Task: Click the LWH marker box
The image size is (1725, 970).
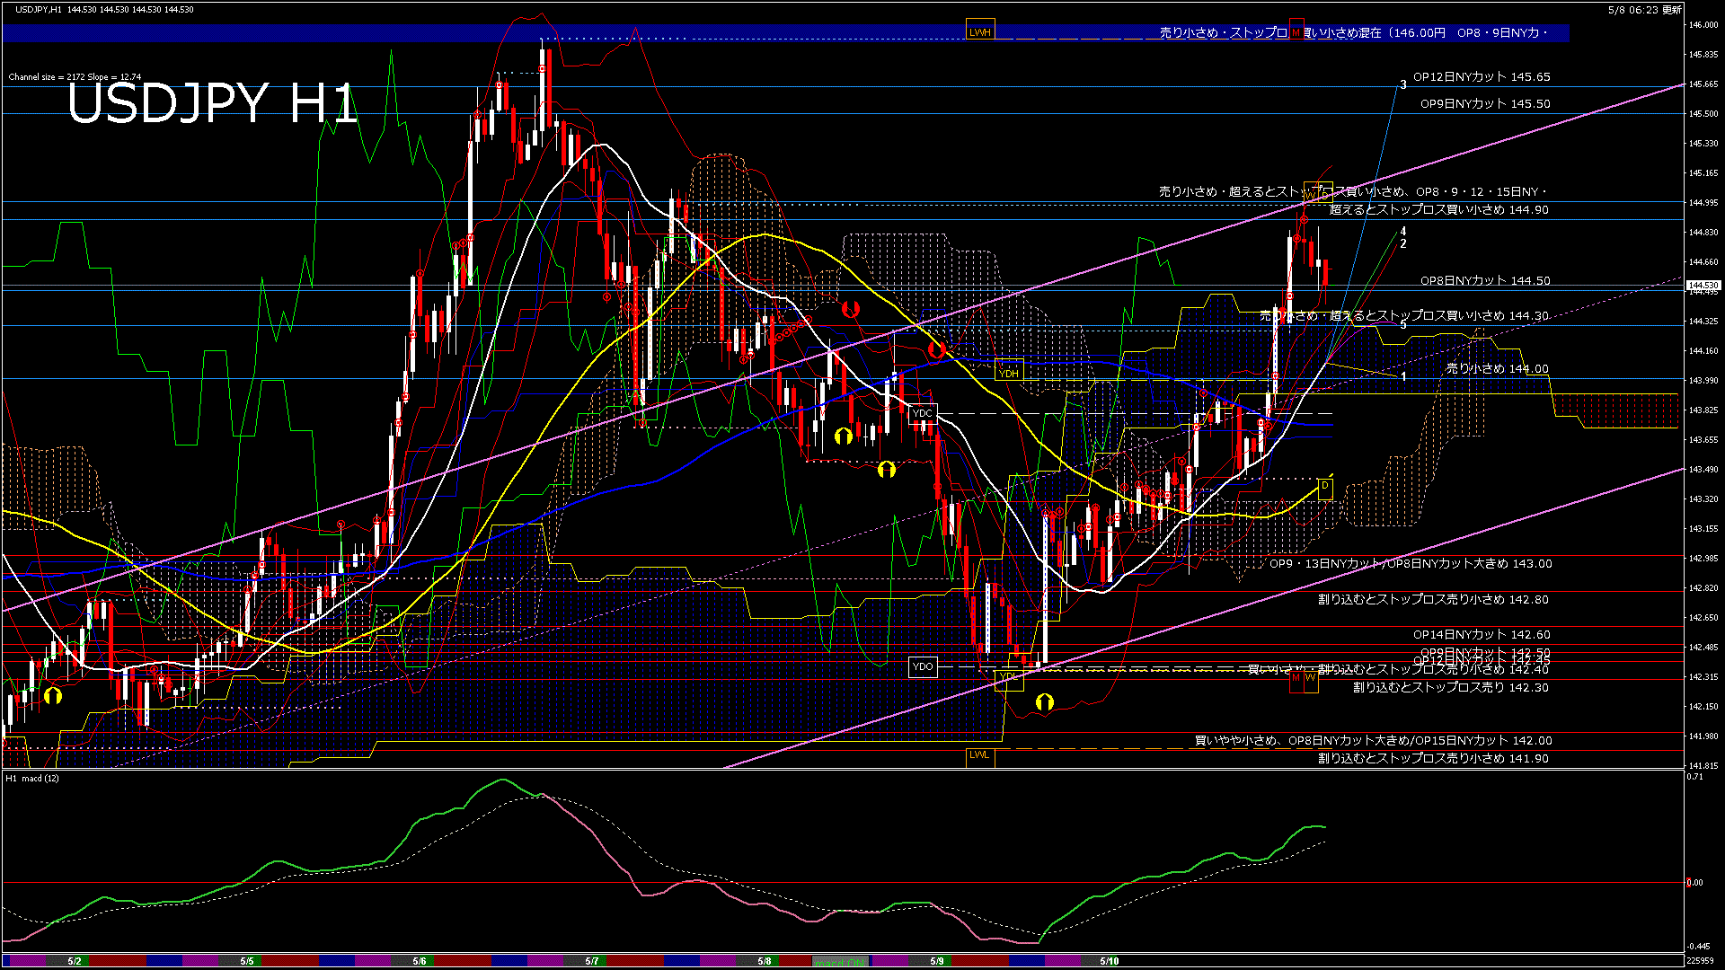Action: pyautogui.click(x=979, y=32)
